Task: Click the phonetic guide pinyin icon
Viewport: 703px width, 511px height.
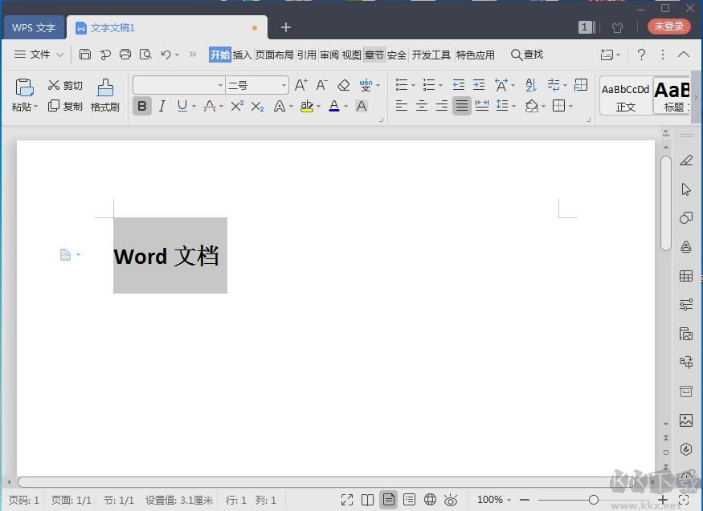Action: pos(365,83)
